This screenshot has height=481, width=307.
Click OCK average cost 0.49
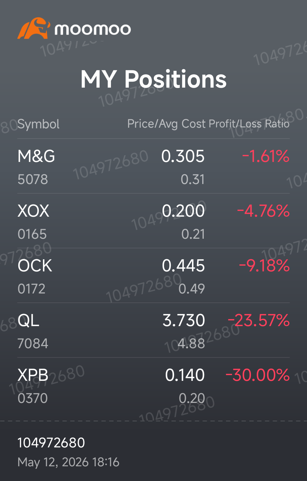pyautogui.click(x=192, y=289)
